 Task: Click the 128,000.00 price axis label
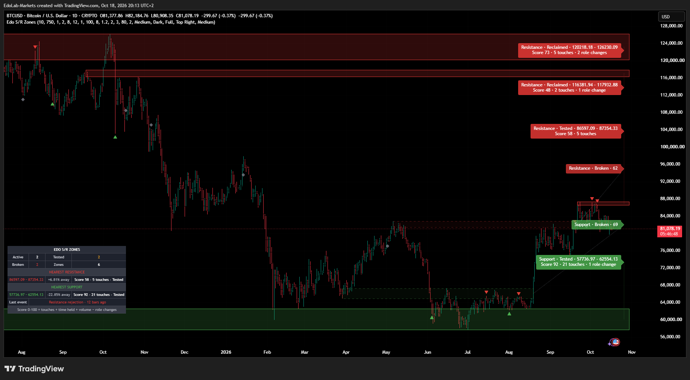(671, 26)
